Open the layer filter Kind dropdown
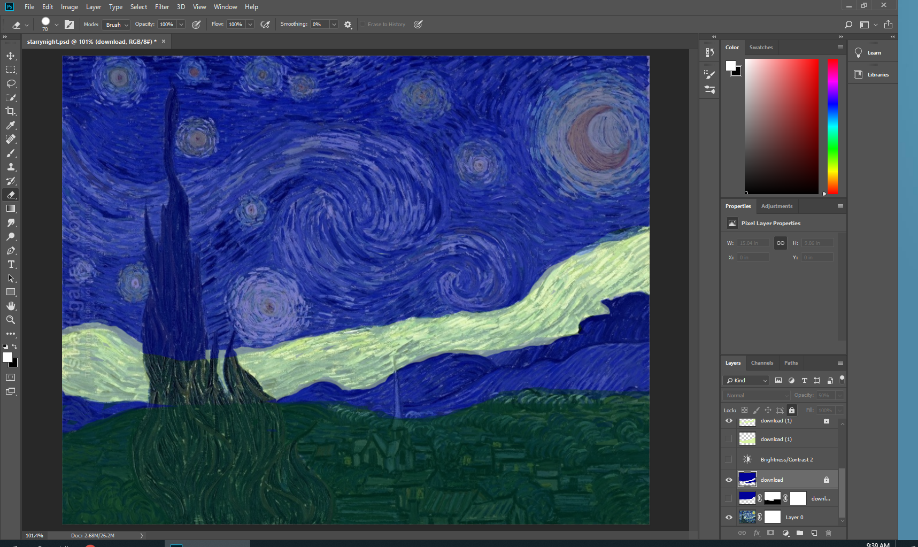Image resolution: width=918 pixels, height=547 pixels. pos(746,380)
